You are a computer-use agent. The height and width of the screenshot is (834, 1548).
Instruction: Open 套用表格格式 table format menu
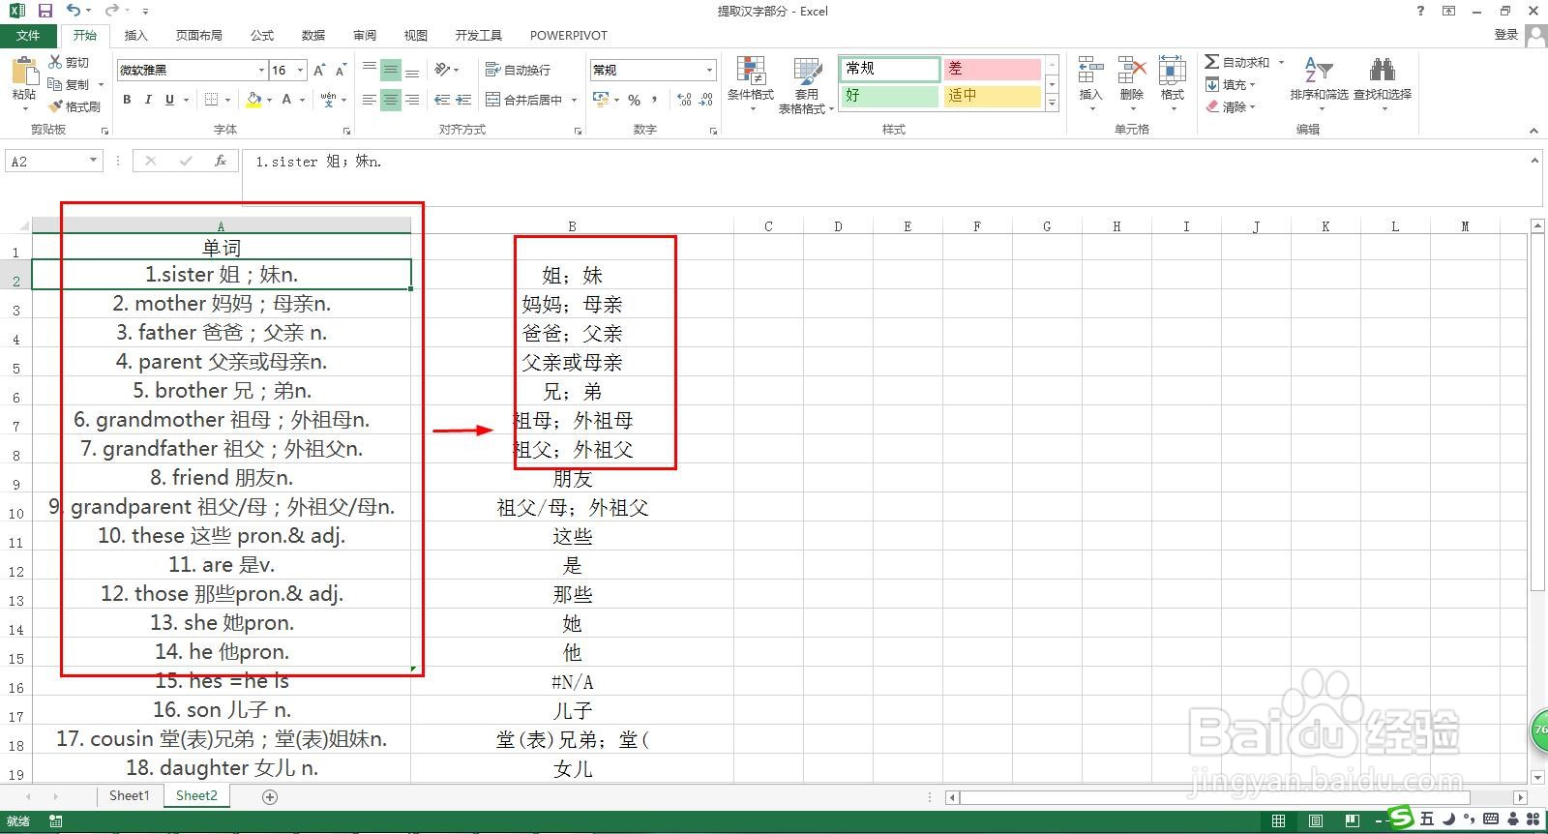tap(806, 85)
